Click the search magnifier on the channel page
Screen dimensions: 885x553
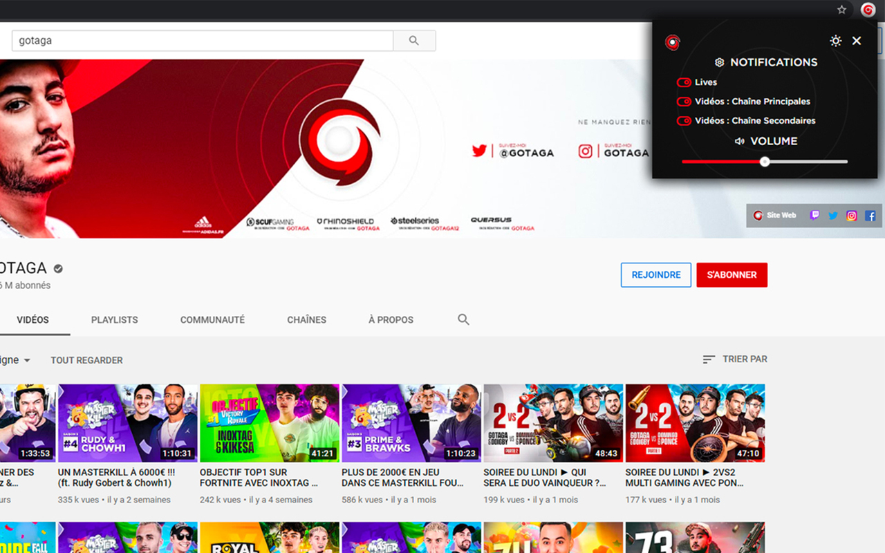point(463,320)
